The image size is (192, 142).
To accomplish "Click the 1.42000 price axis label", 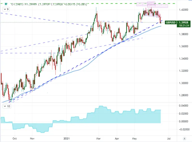I will [x=184, y=10].
